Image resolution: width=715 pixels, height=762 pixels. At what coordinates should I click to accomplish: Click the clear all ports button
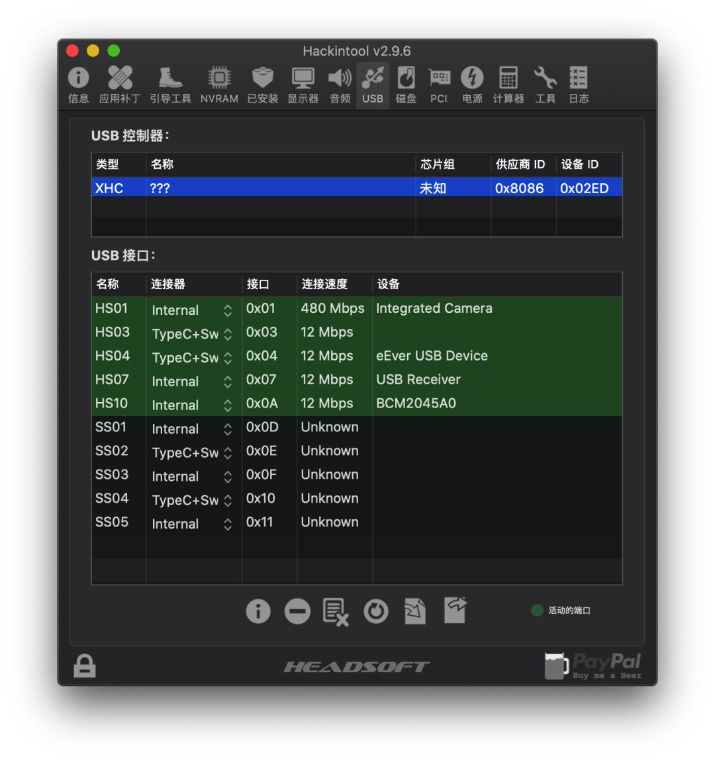point(336,611)
